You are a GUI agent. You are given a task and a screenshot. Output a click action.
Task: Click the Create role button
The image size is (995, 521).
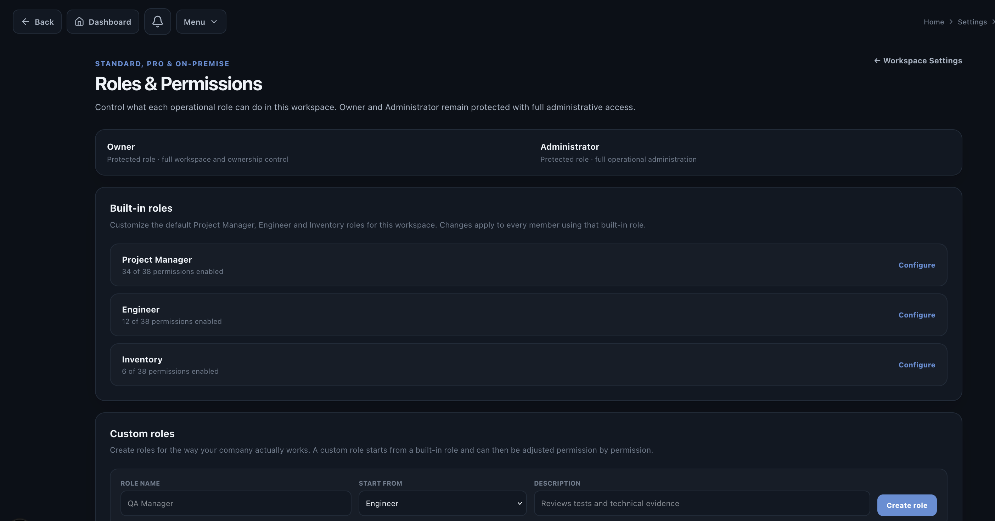point(906,505)
